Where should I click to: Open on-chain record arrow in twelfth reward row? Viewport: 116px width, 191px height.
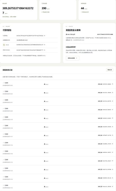click(x=112, y=178)
